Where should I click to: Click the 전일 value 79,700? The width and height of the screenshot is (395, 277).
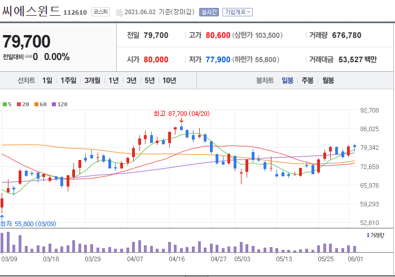pos(156,35)
